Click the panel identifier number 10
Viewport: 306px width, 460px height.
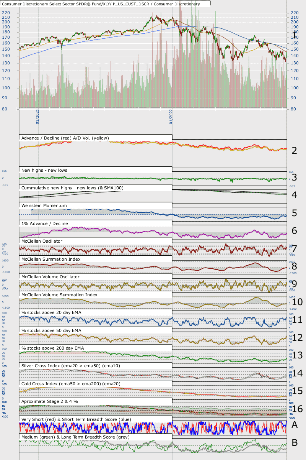(297, 302)
